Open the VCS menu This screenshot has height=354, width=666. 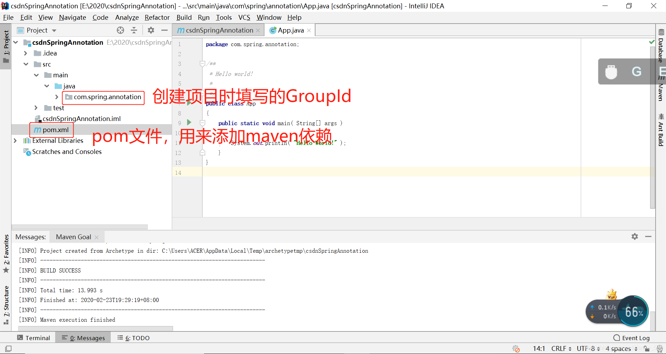point(244,17)
